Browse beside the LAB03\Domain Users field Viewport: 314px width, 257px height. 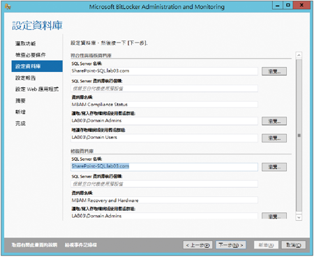pos(274,138)
